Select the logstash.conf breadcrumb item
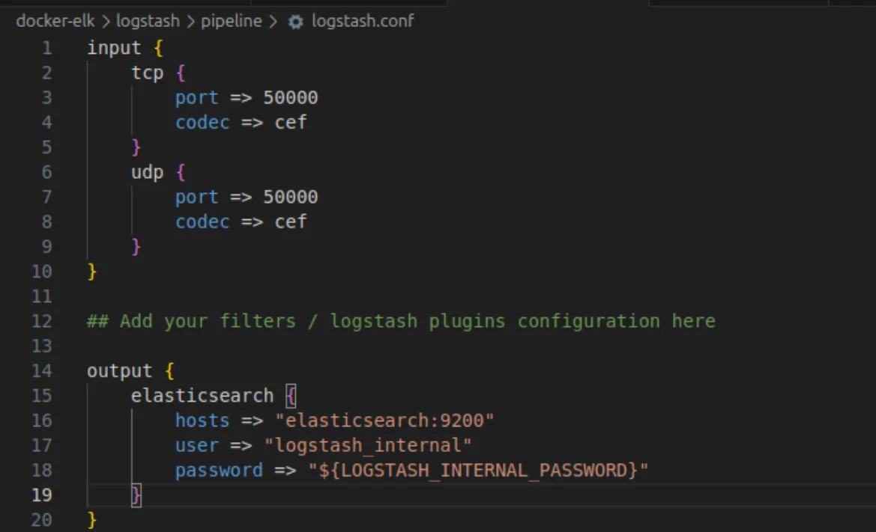 [363, 21]
